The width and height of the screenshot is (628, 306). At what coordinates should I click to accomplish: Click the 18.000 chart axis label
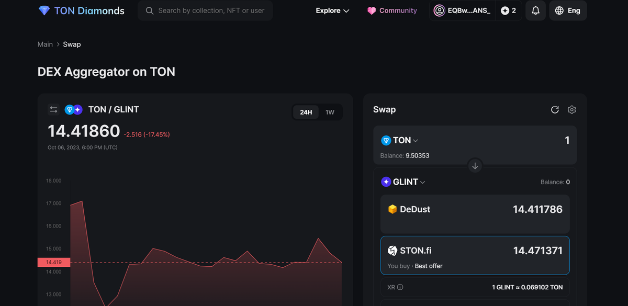pyautogui.click(x=54, y=180)
